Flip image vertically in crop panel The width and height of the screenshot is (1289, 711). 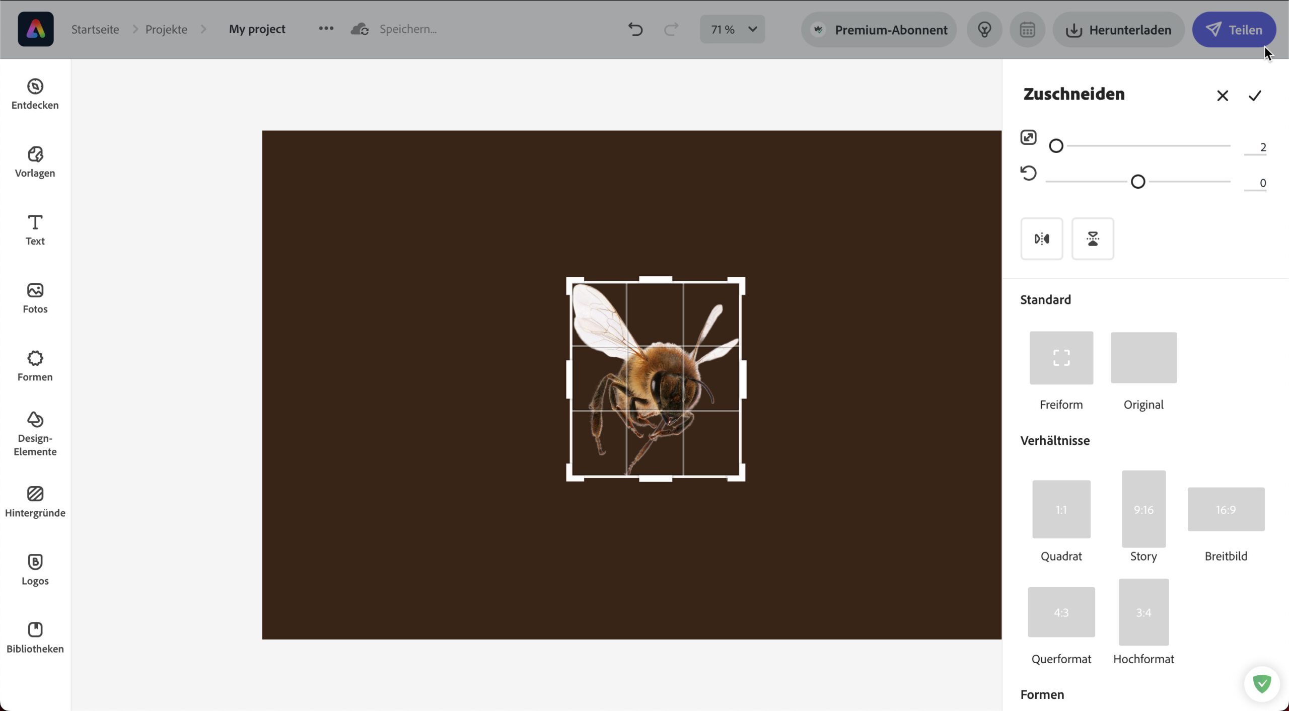[1092, 239]
